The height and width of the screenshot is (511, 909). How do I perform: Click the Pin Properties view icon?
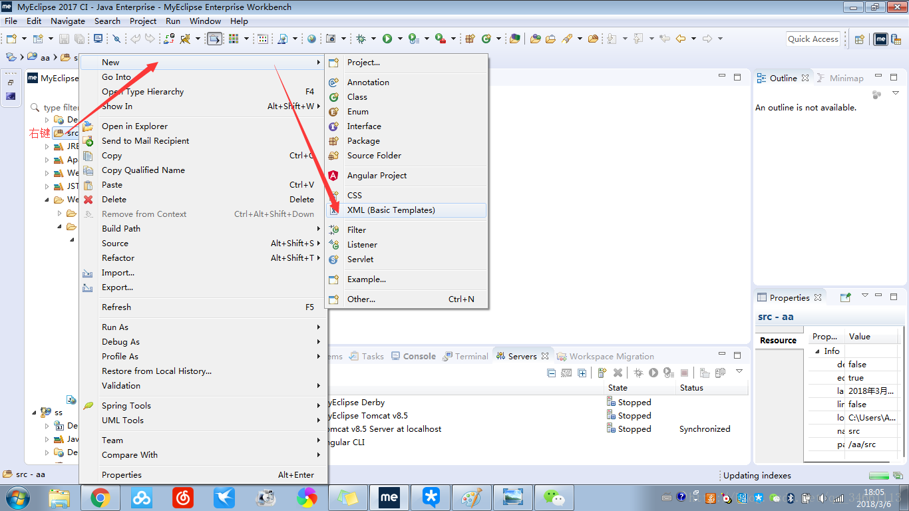(x=845, y=297)
